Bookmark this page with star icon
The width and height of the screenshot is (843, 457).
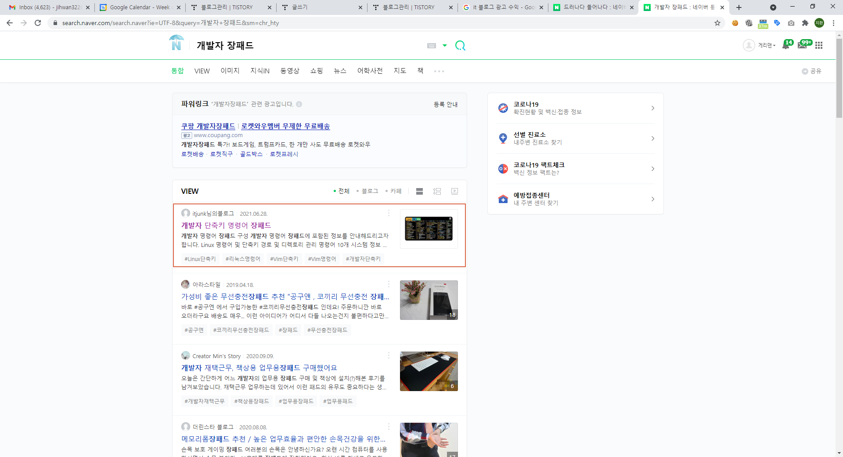(x=717, y=23)
